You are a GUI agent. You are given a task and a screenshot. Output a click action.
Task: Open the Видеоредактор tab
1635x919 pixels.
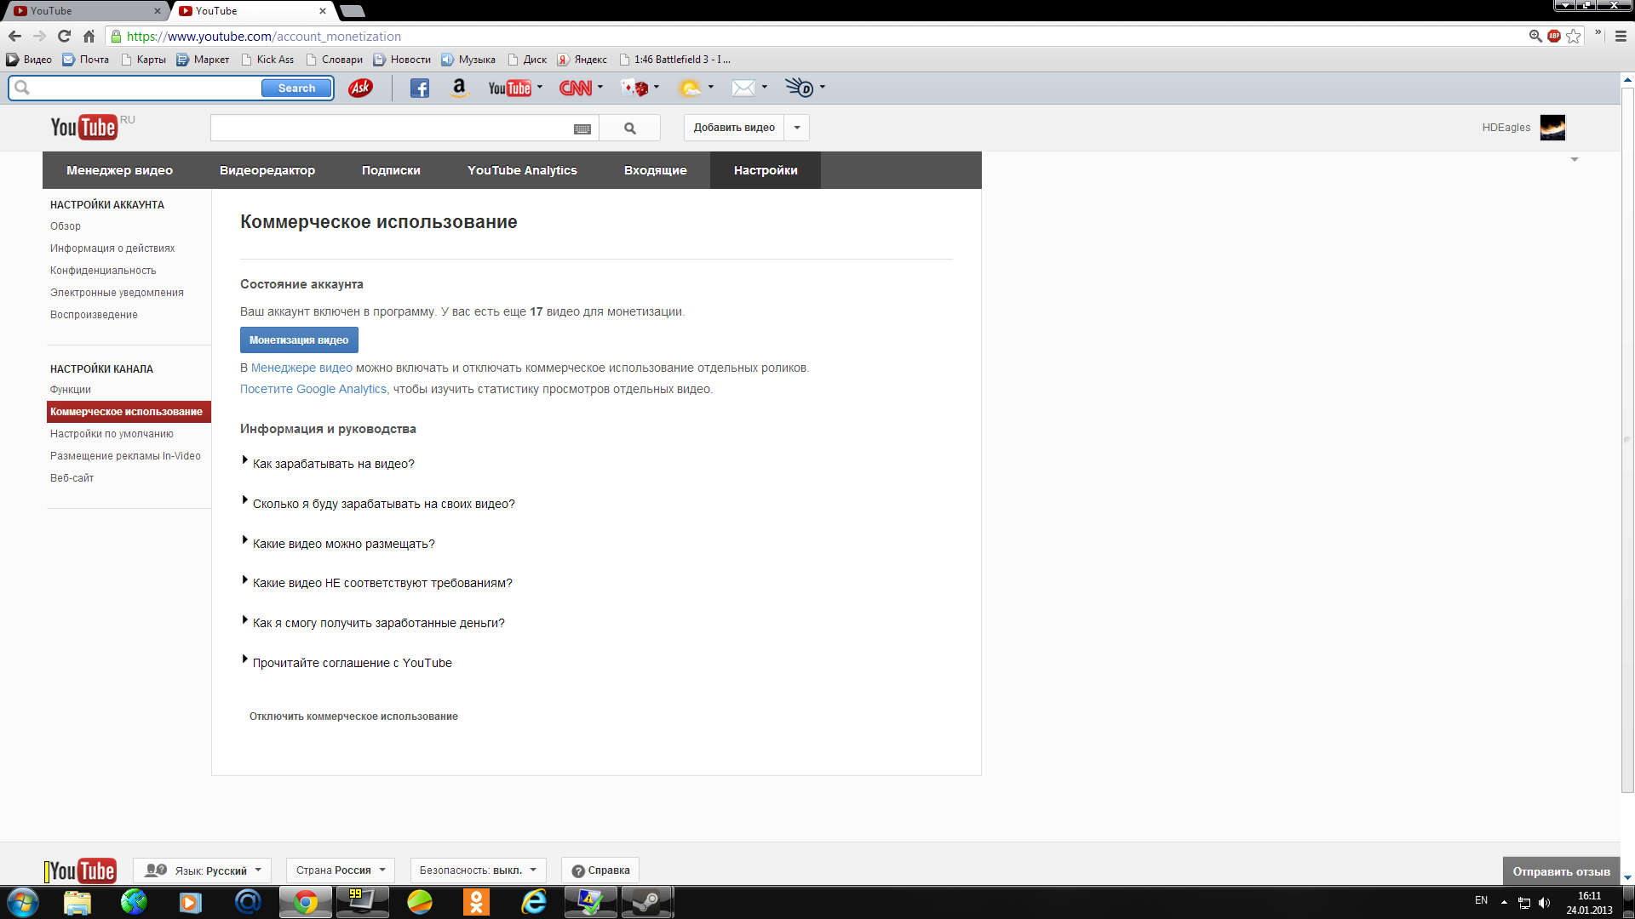267,171
